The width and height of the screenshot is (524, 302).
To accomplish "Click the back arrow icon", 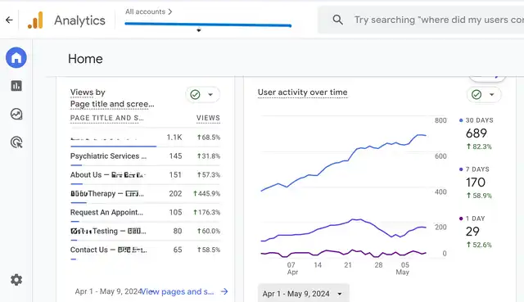I will [9, 20].
